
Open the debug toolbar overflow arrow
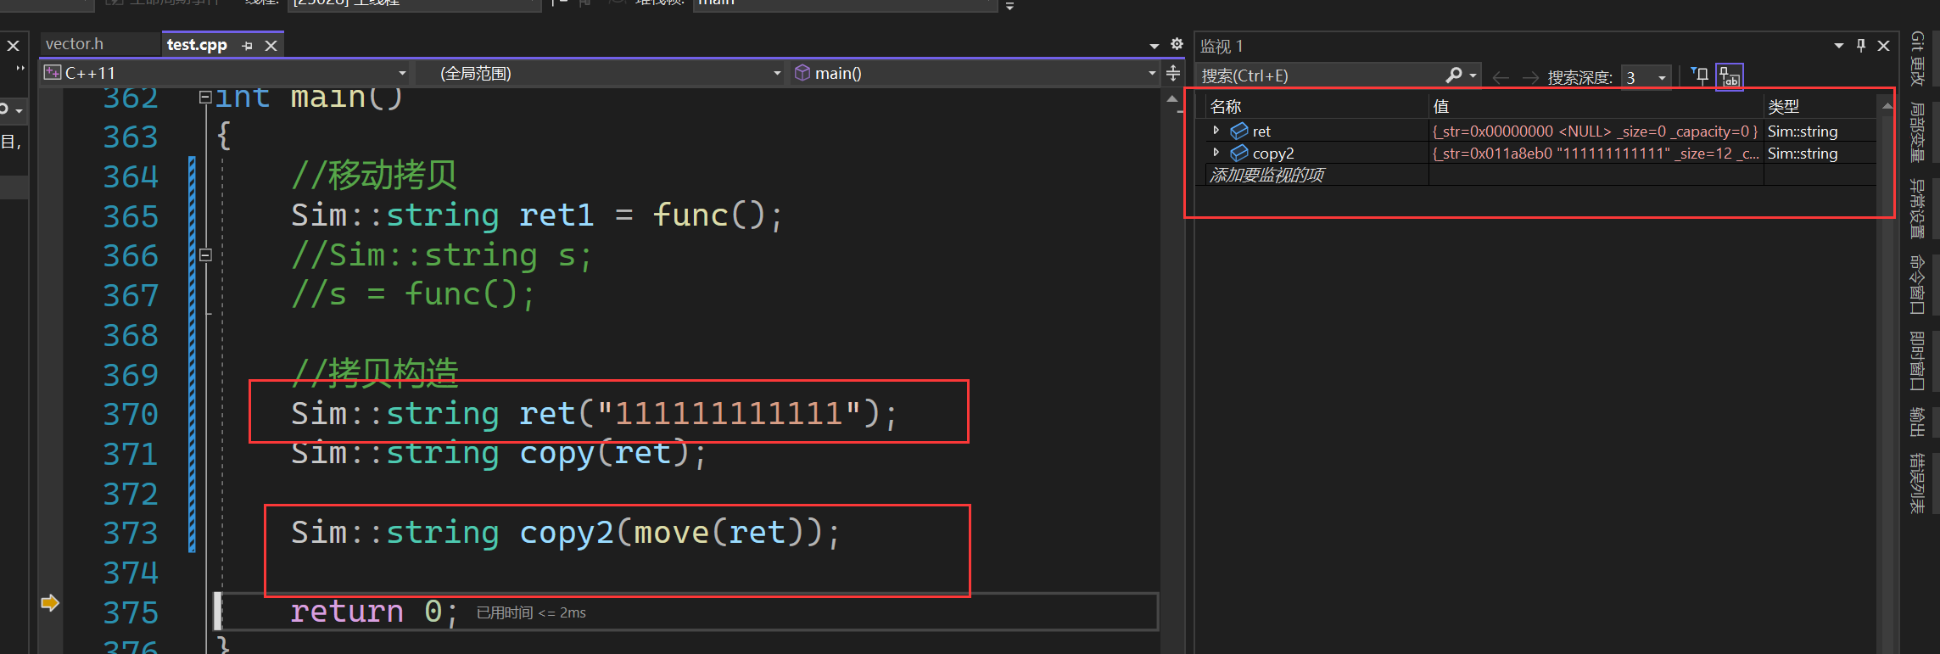click(x=1009, y=6)
